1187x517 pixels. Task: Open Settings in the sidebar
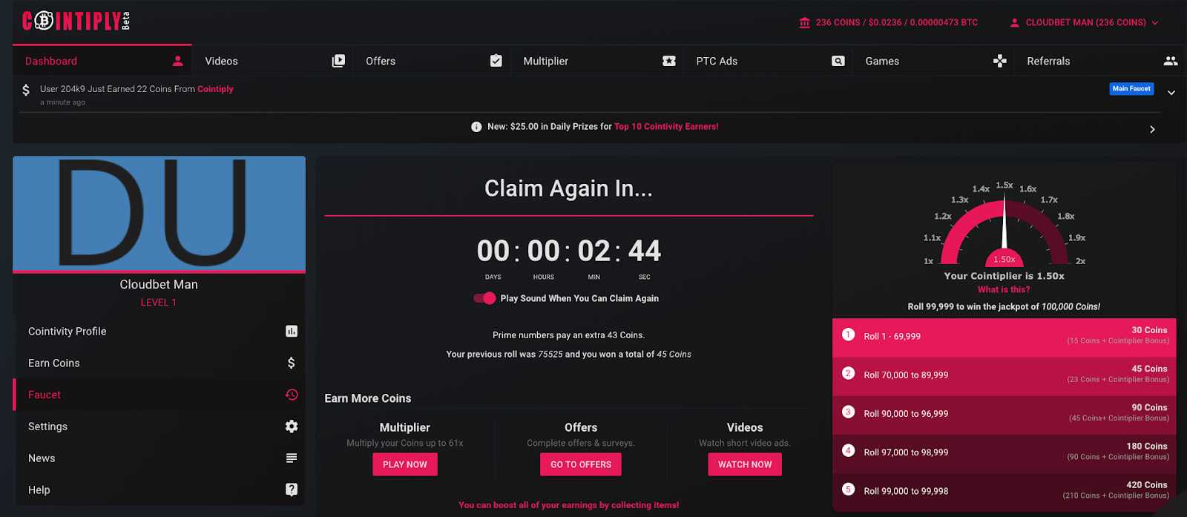tap(159, 427)
